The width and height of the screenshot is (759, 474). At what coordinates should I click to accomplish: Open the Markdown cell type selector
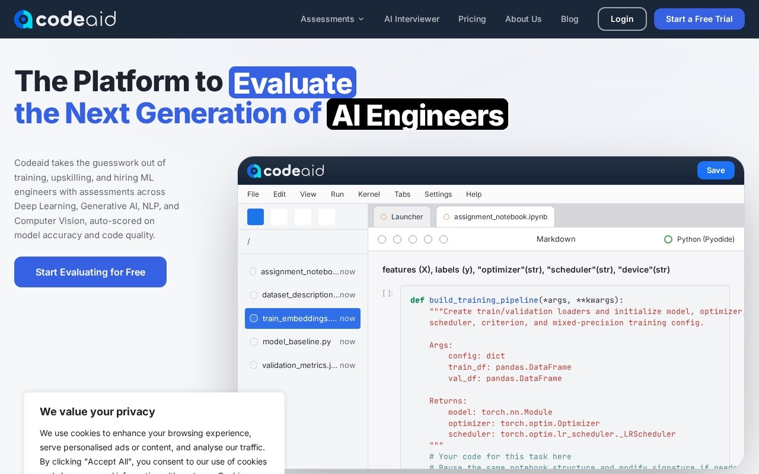(x=556, y=239)
